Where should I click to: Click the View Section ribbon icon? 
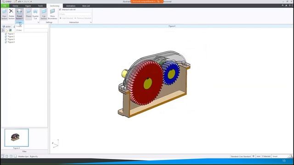(4, 14)
